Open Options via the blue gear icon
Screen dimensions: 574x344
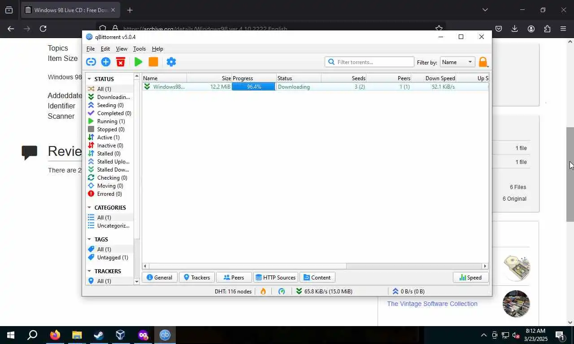171,62
